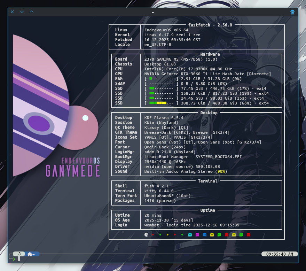Minimize the window using the down chevron
Viewport: 306px width, 271px height.
(x=22, y=12)
